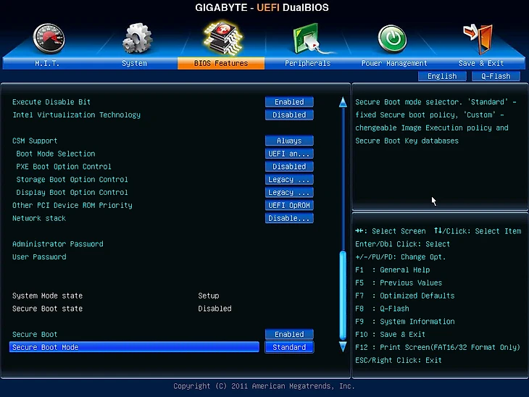The width and height of the screenshot is (529, 397).
Task: Click F5 Previous Values help line
Action: click(399, 283)
